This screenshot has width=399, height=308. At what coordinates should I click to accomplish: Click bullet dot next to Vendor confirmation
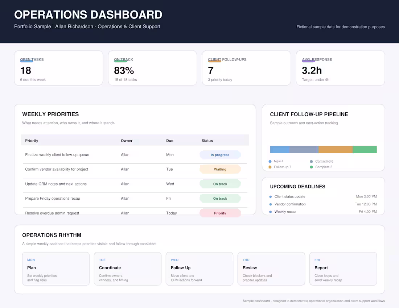point(271,204)
